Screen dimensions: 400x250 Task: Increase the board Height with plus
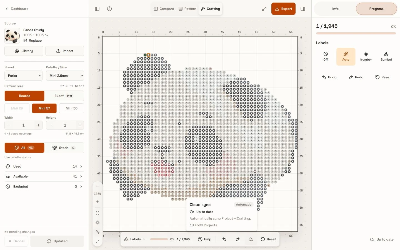coord(80,125)
